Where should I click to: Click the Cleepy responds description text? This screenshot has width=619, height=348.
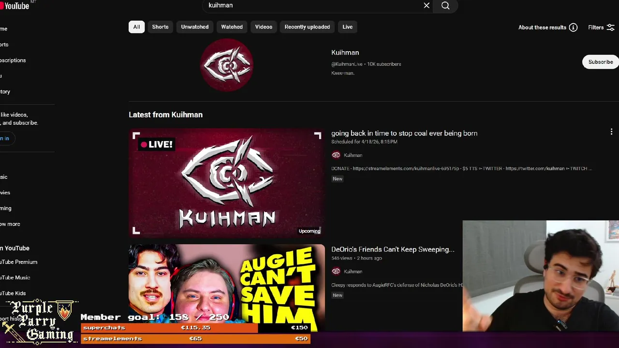[x=397, y=285]
